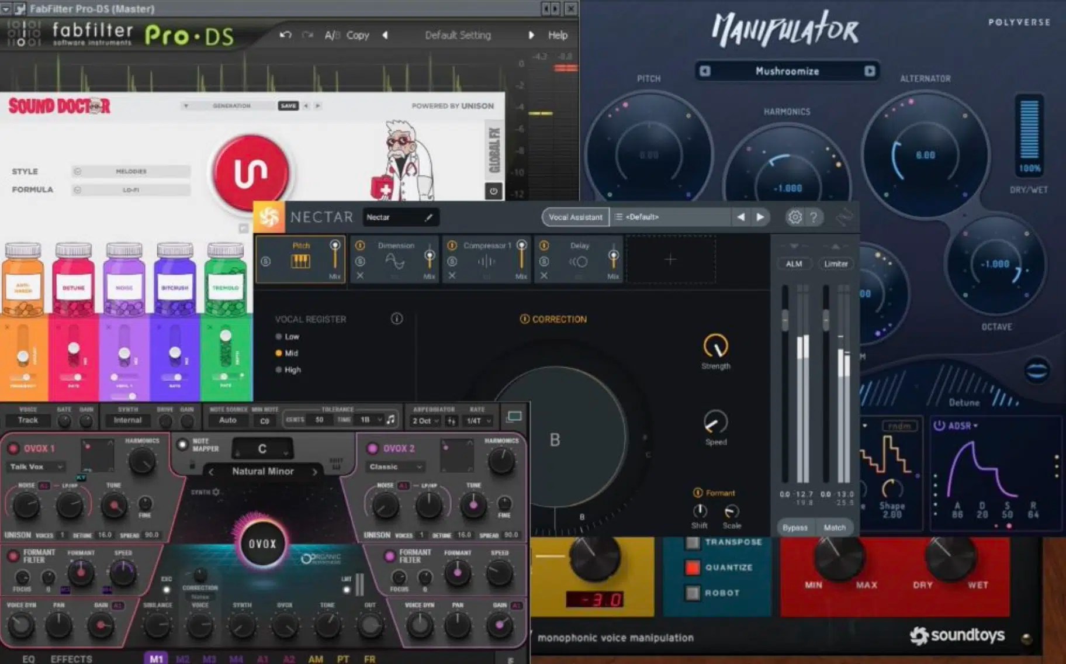Viewport: 1066px width, 664px height.
Task: Go to previous Manipulator preset
Action: [x=705, y=71]
